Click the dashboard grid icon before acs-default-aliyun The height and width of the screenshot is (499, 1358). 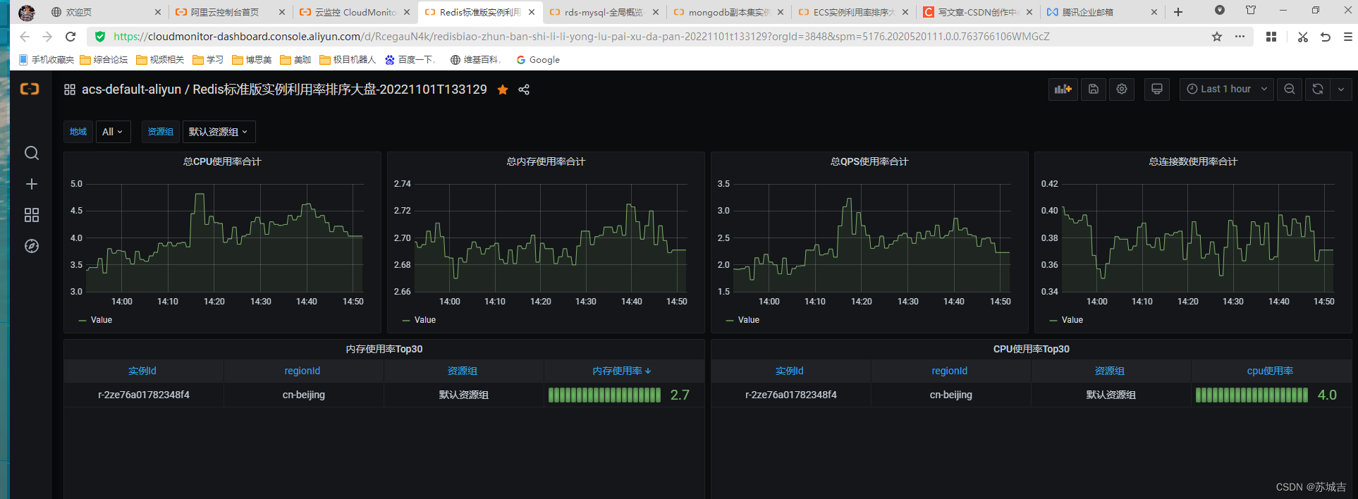point(70,90)
